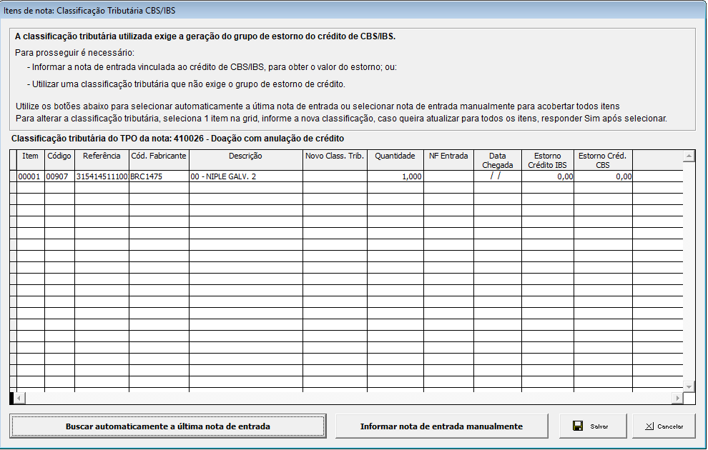708x450 pixels.
Task: Click the Cancelar X icon
Action: pos(649,426)
